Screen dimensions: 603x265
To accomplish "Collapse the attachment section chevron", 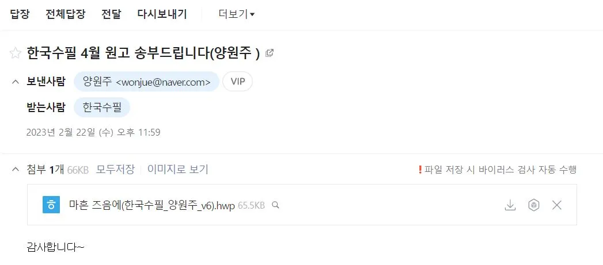I will (16, 170).
